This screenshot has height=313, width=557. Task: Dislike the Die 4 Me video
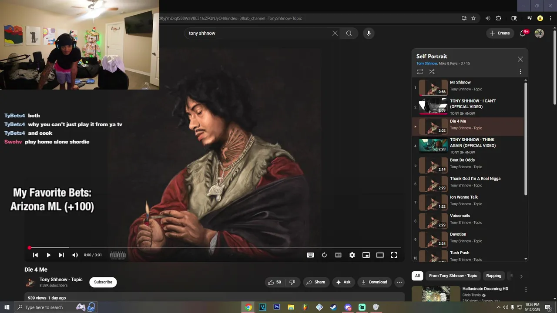tap(292, 282)
